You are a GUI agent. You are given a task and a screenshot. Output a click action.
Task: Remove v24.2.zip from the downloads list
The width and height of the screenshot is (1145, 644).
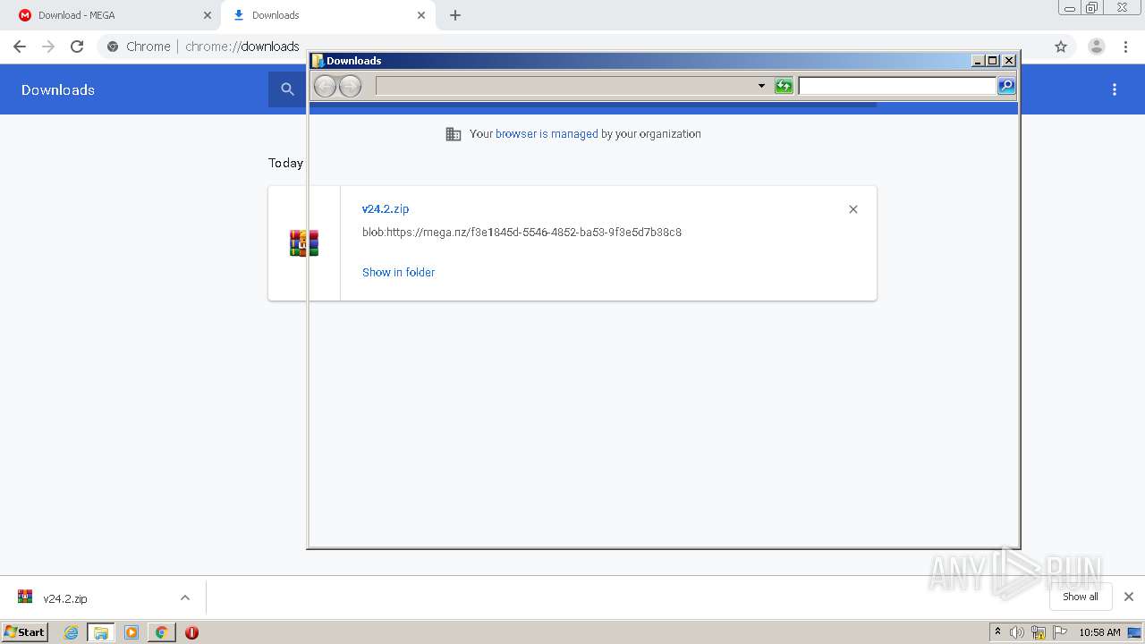pyautogui.click(x=853, y=209)
